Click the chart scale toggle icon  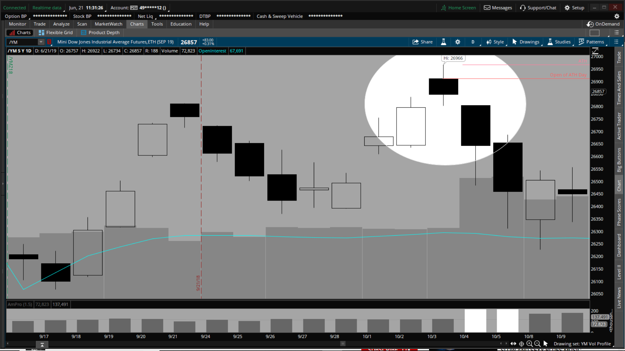point(595,51)
